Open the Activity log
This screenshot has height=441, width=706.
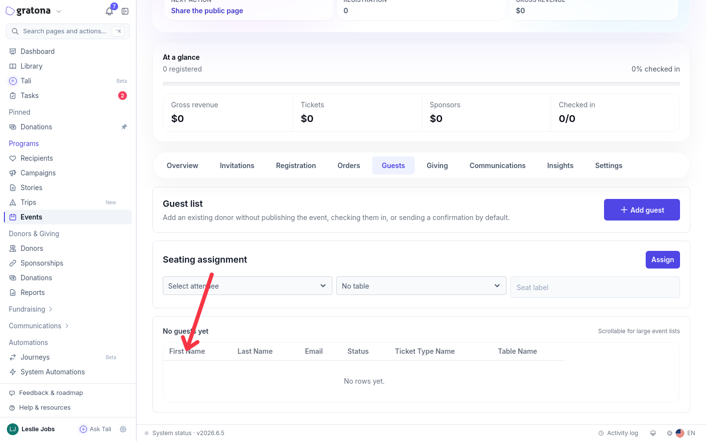point(618,433)
